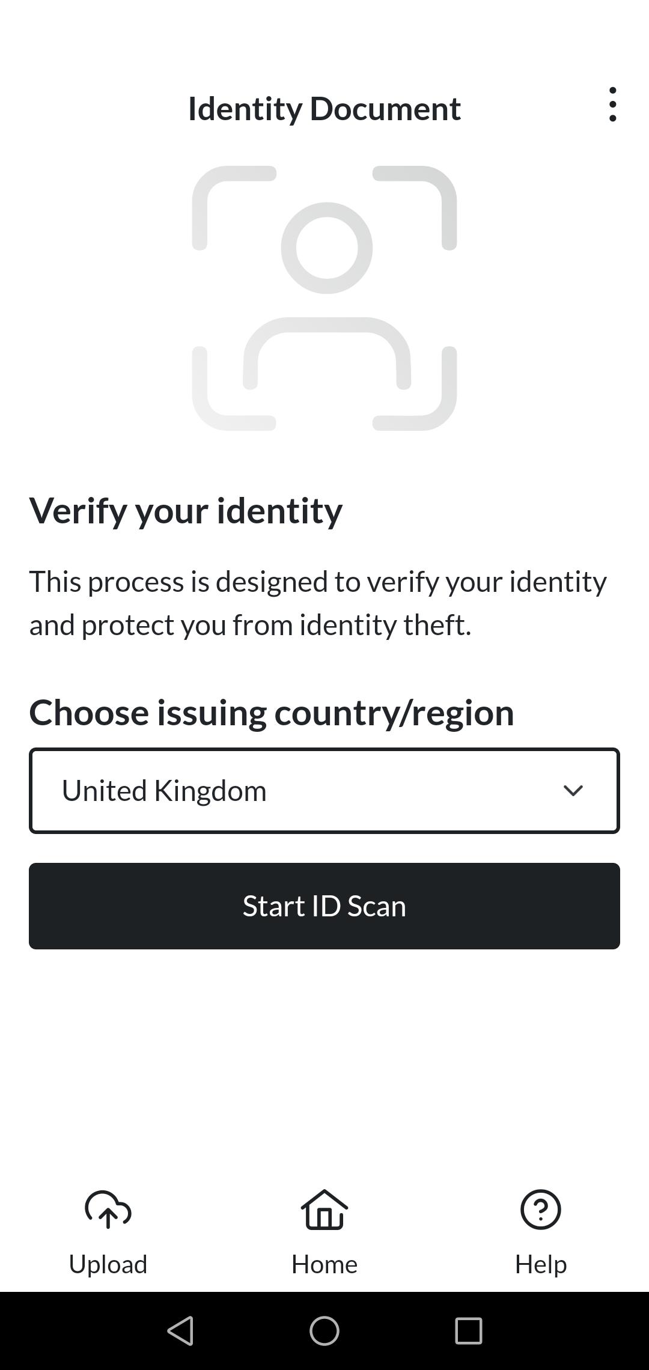The width and height of the screenshot is (649, 1370).
Task: Open the three-dot overflow menu
Action: pyautogui.click(x=612, y=105)
